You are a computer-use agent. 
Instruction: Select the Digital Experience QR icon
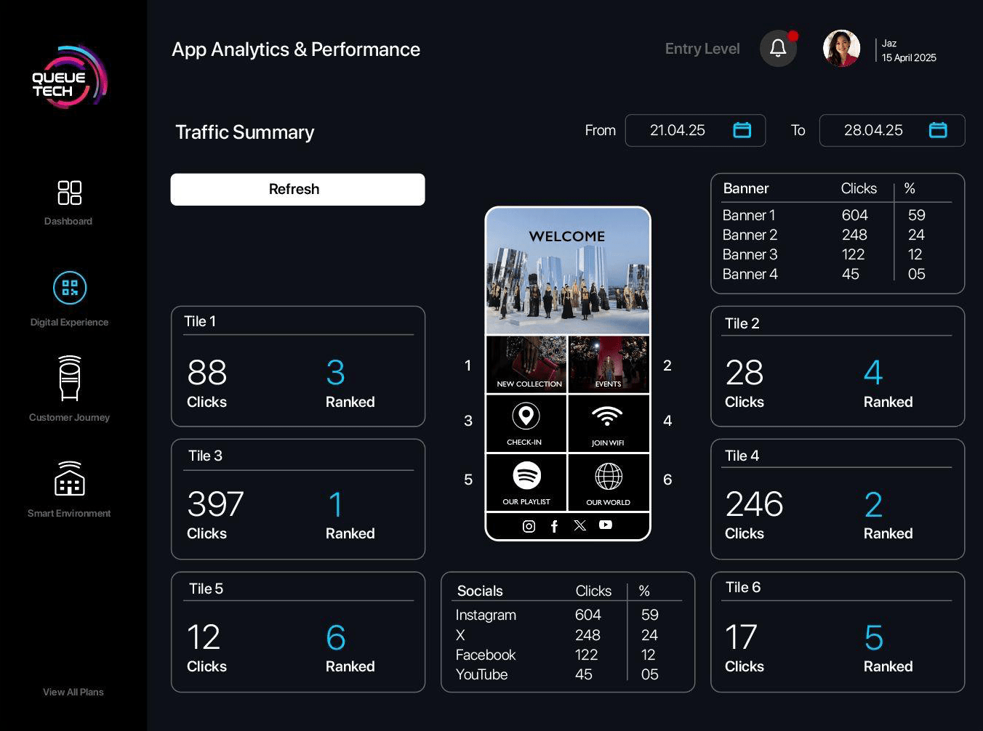[x=70, y=288]
